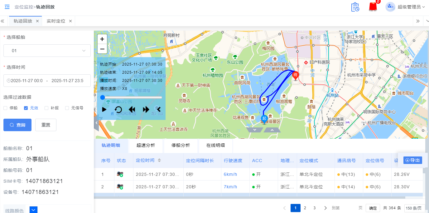This screenshot has width=429, height=213.
Task: Collapse the playback panel with left chevron
Action: 159,109
